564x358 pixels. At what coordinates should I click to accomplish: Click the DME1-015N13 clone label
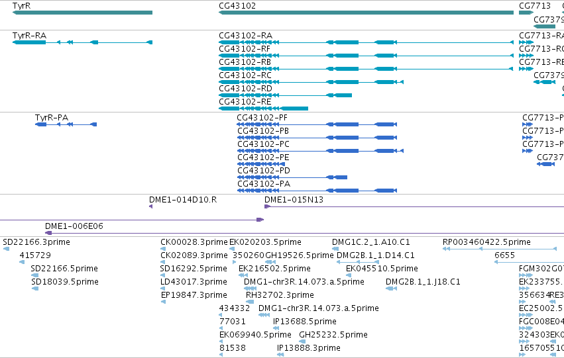point(294,200)
